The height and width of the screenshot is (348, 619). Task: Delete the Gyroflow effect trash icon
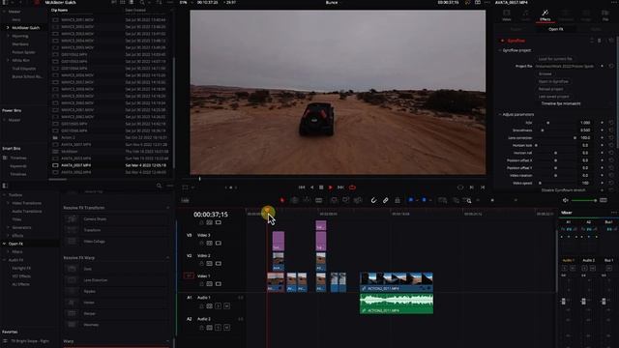600,41
